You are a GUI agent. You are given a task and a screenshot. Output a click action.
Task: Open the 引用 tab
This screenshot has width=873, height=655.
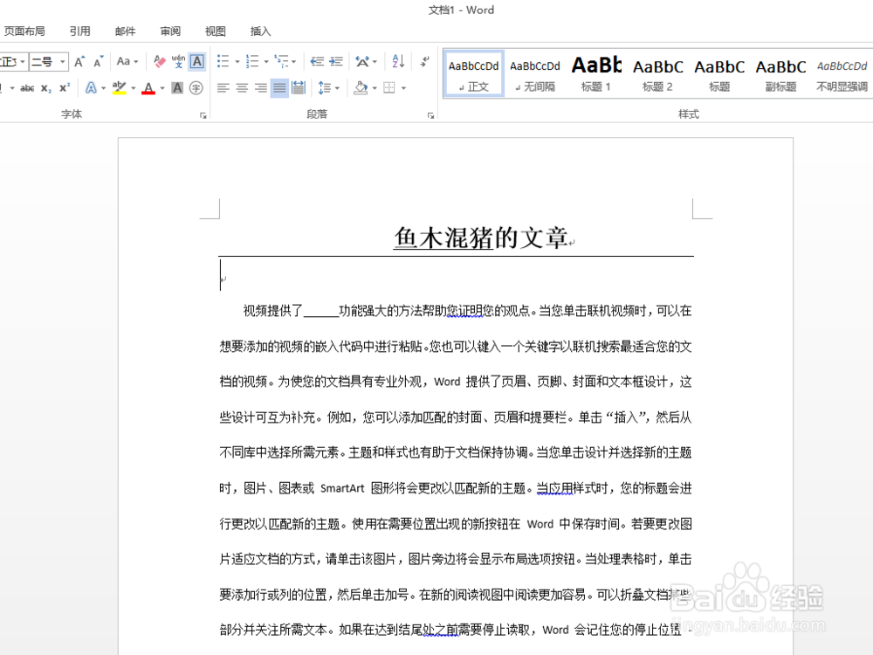pyautogui.click(x=79, y=31)
